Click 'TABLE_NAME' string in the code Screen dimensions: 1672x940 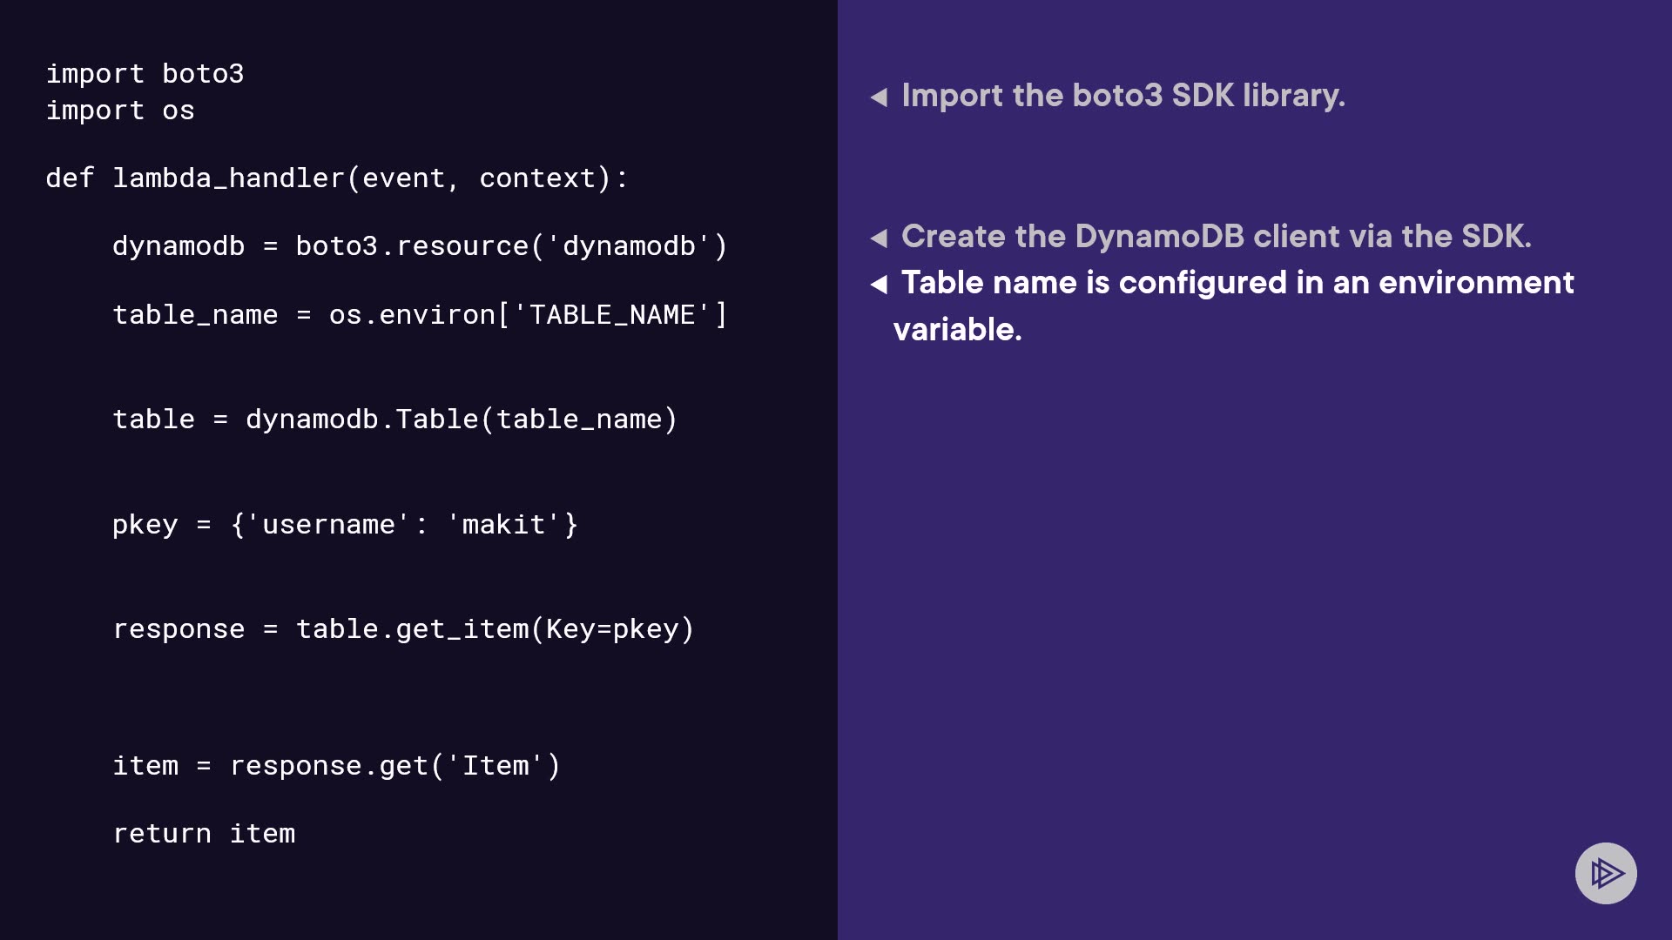612,315
